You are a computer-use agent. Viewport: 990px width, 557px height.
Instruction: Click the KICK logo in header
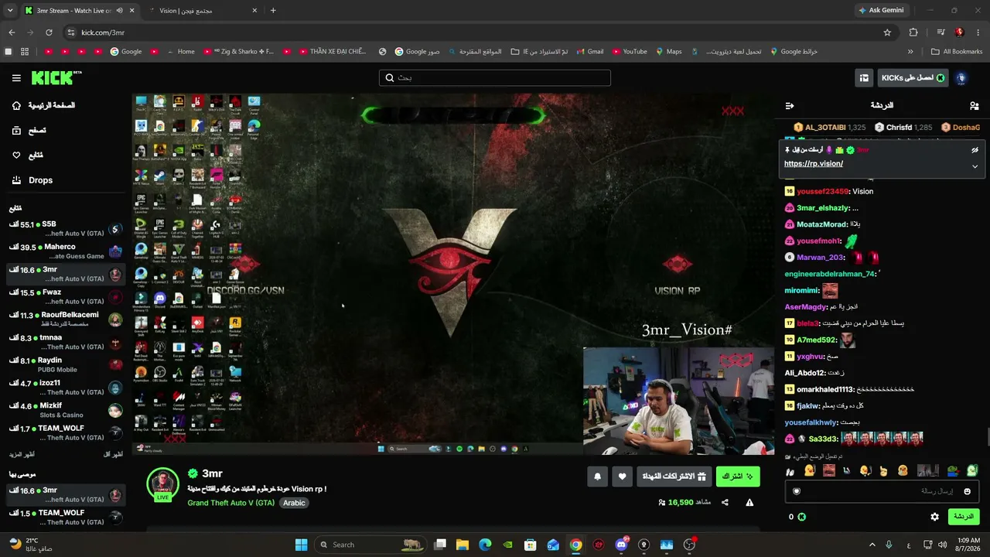click(x=56, y=77)
